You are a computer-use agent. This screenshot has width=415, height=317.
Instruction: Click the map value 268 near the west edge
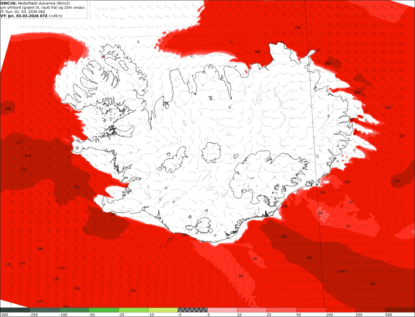point(8,109)
